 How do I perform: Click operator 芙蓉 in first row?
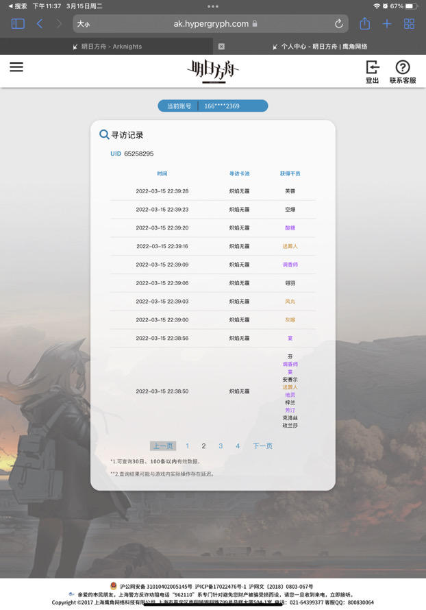pyautogui.click(x=290, y=191)
